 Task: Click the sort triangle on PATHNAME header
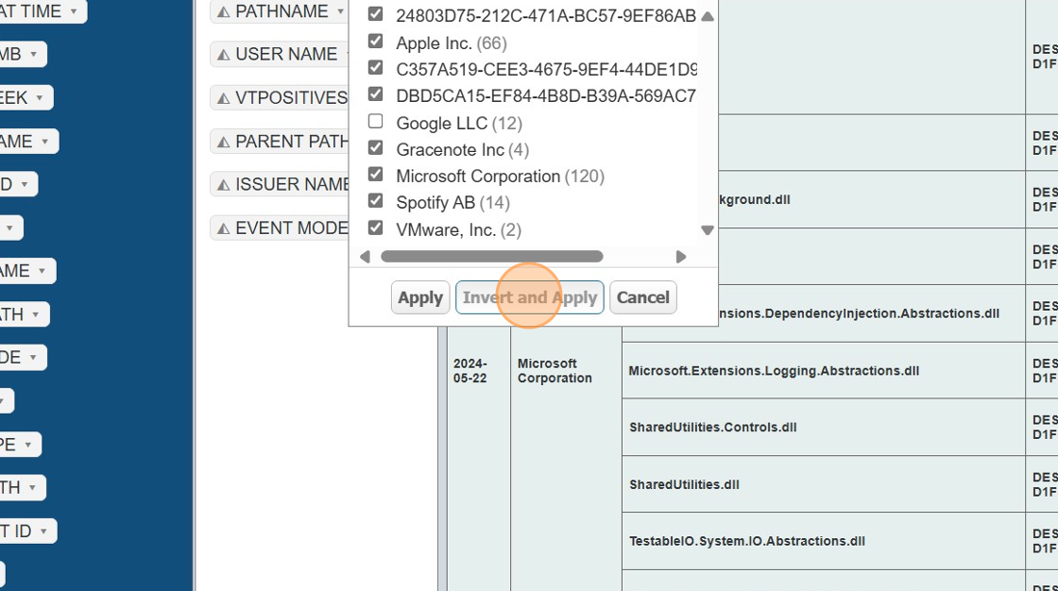point(223,10)
